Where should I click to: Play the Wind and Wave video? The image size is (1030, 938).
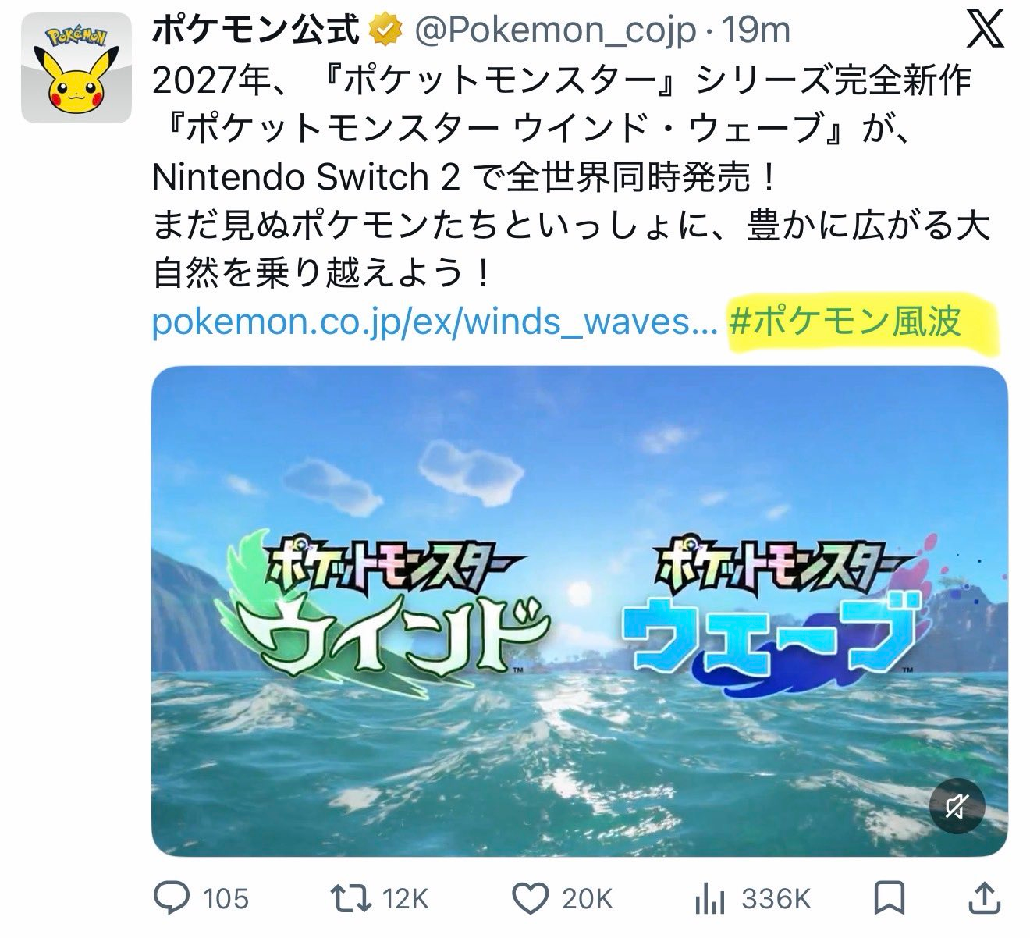(579, 611)
